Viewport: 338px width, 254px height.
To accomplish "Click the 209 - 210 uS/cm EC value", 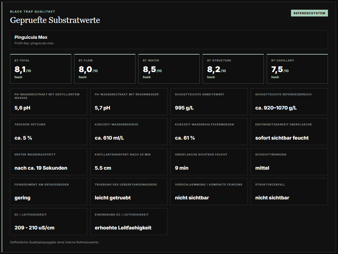I will (x=34, y=228).
